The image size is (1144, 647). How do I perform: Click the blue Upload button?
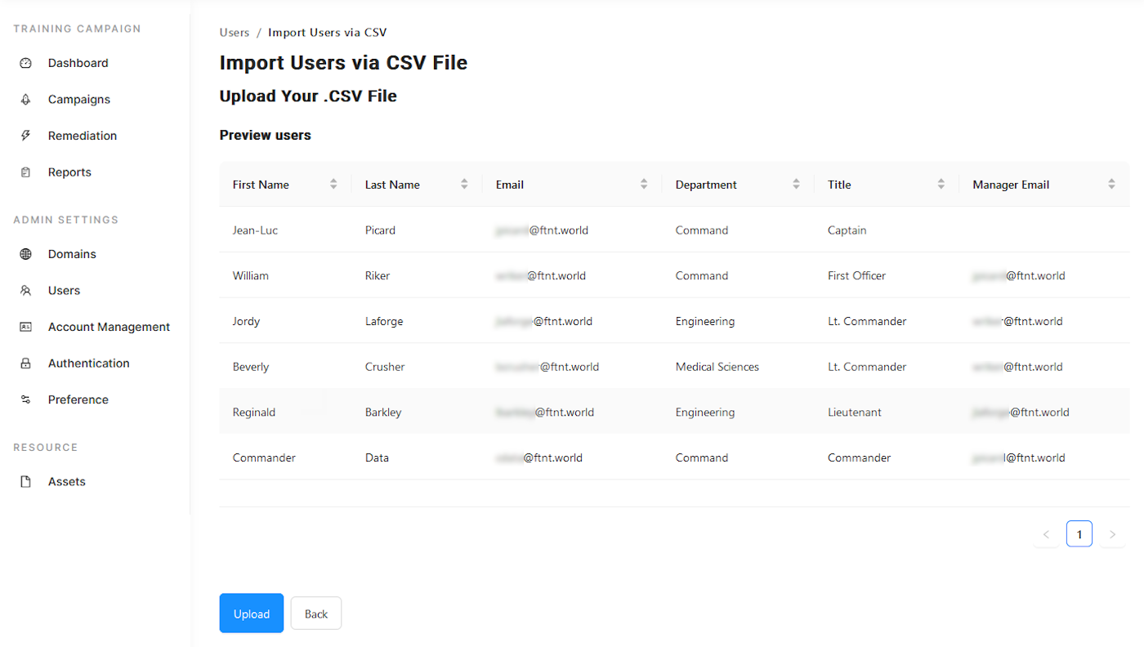point(252,614)
